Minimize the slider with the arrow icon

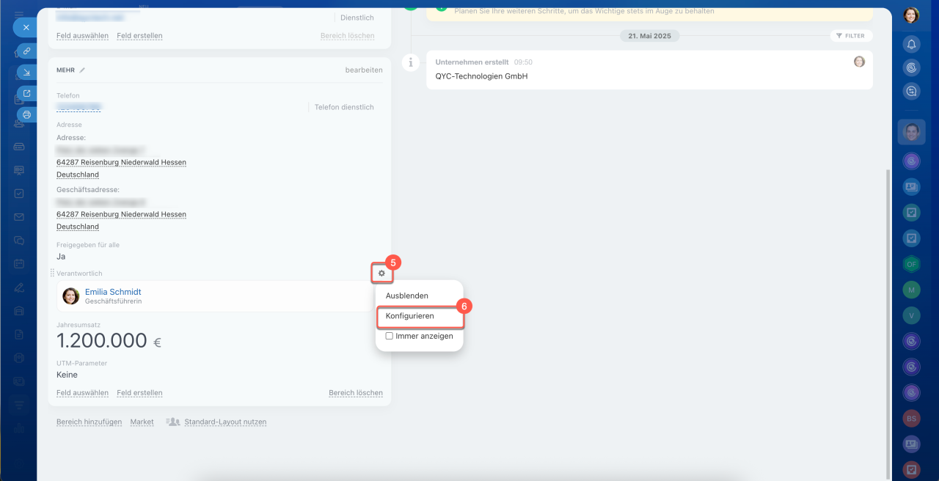(x=27, y=72)
